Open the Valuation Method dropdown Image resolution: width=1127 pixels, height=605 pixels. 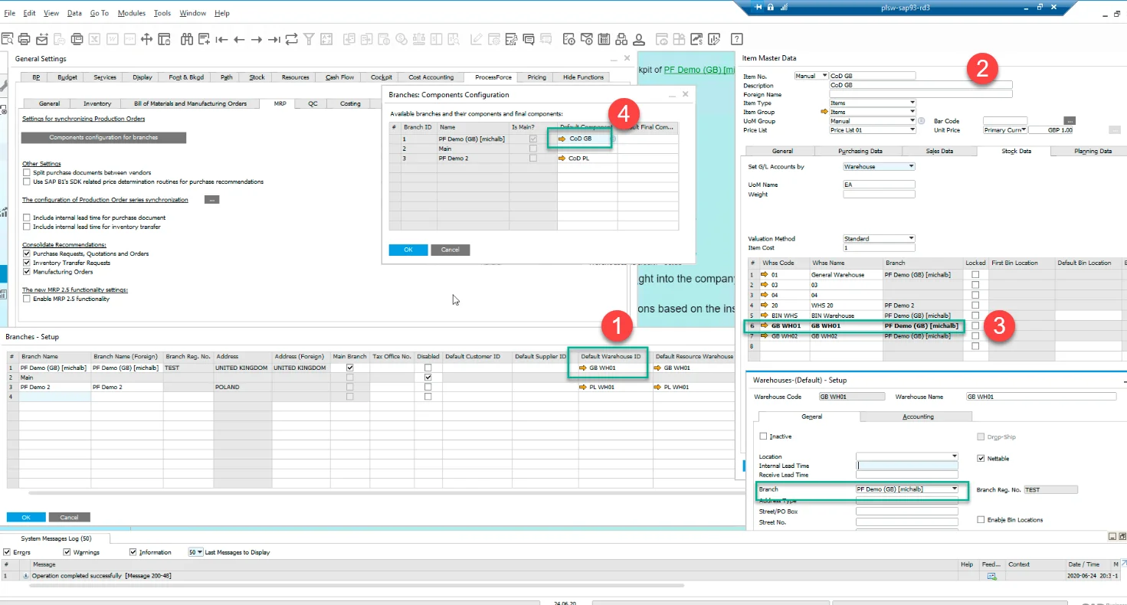[911, 239]
